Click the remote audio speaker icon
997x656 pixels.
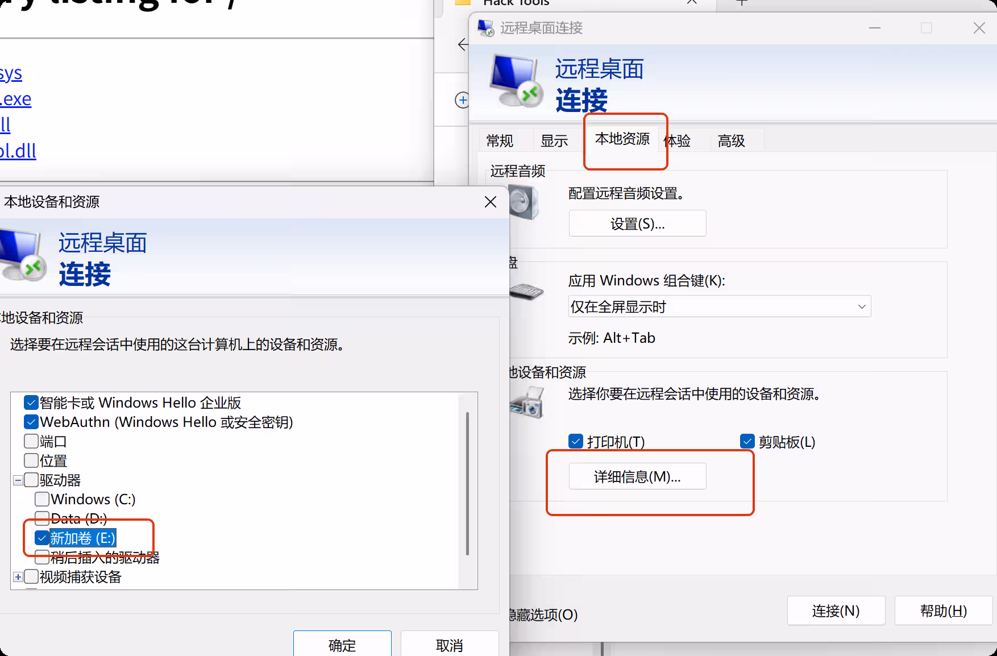tap(524, 202)
